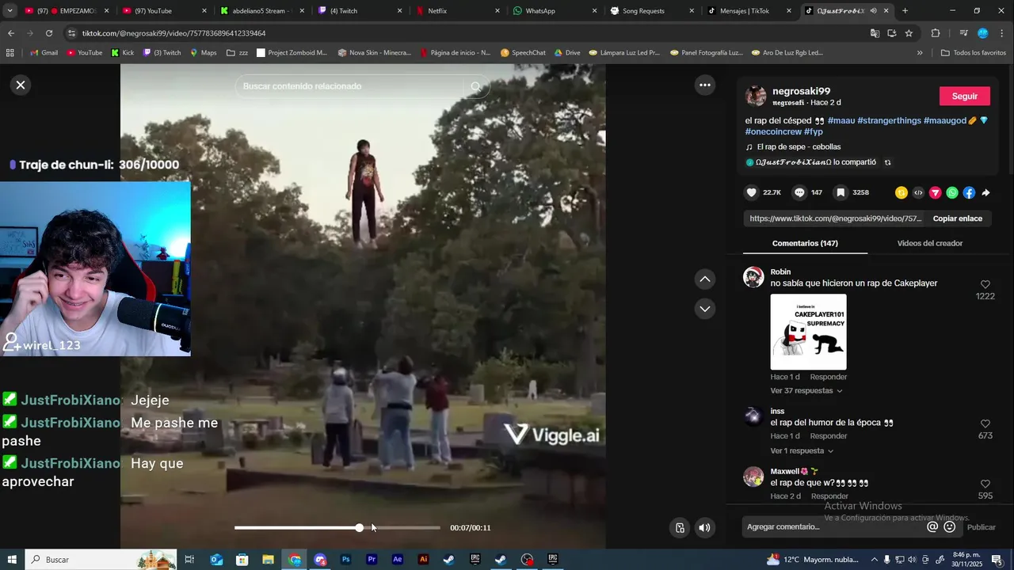This screenshot has height=570, width=1014.
Task: Open the sound El rap de sepe - cebollas
Action: [799, 146]
